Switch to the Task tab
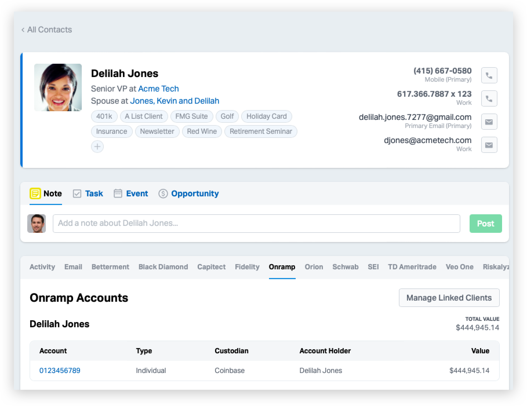This screenshot has width=527, height=406. click(88, 193)
